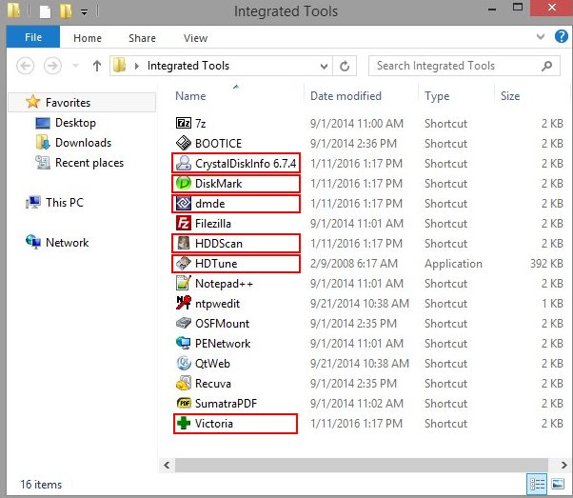Expand the ribbon with the chevron

[541, 36]
